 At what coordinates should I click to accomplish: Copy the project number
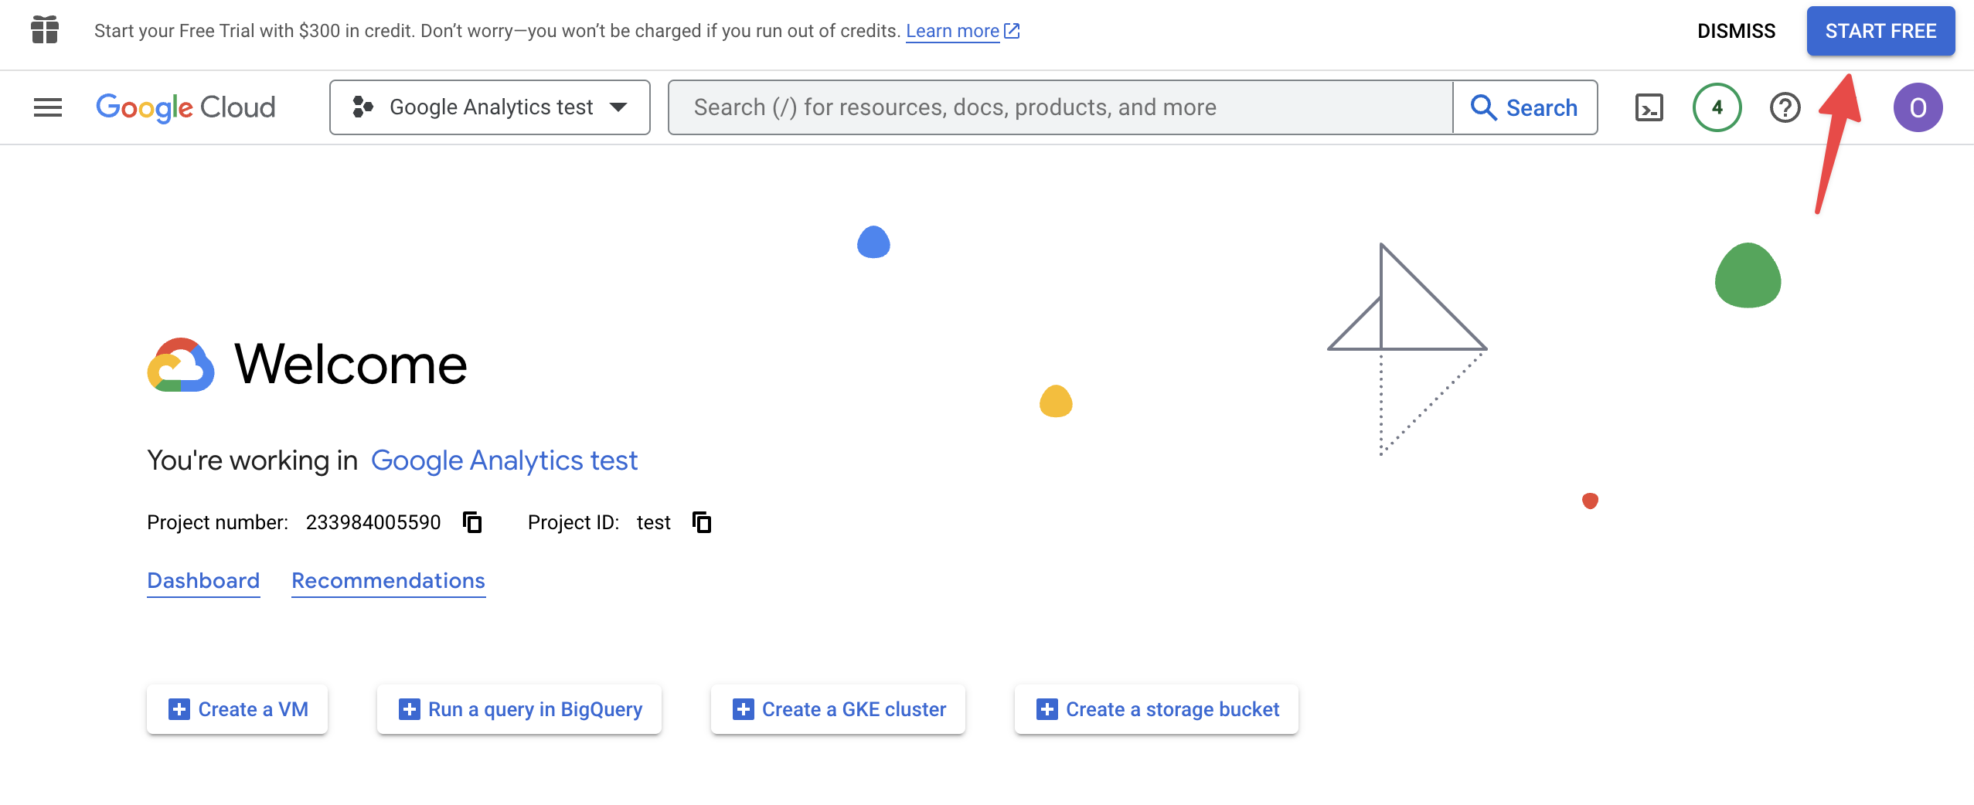coord(472,523)
